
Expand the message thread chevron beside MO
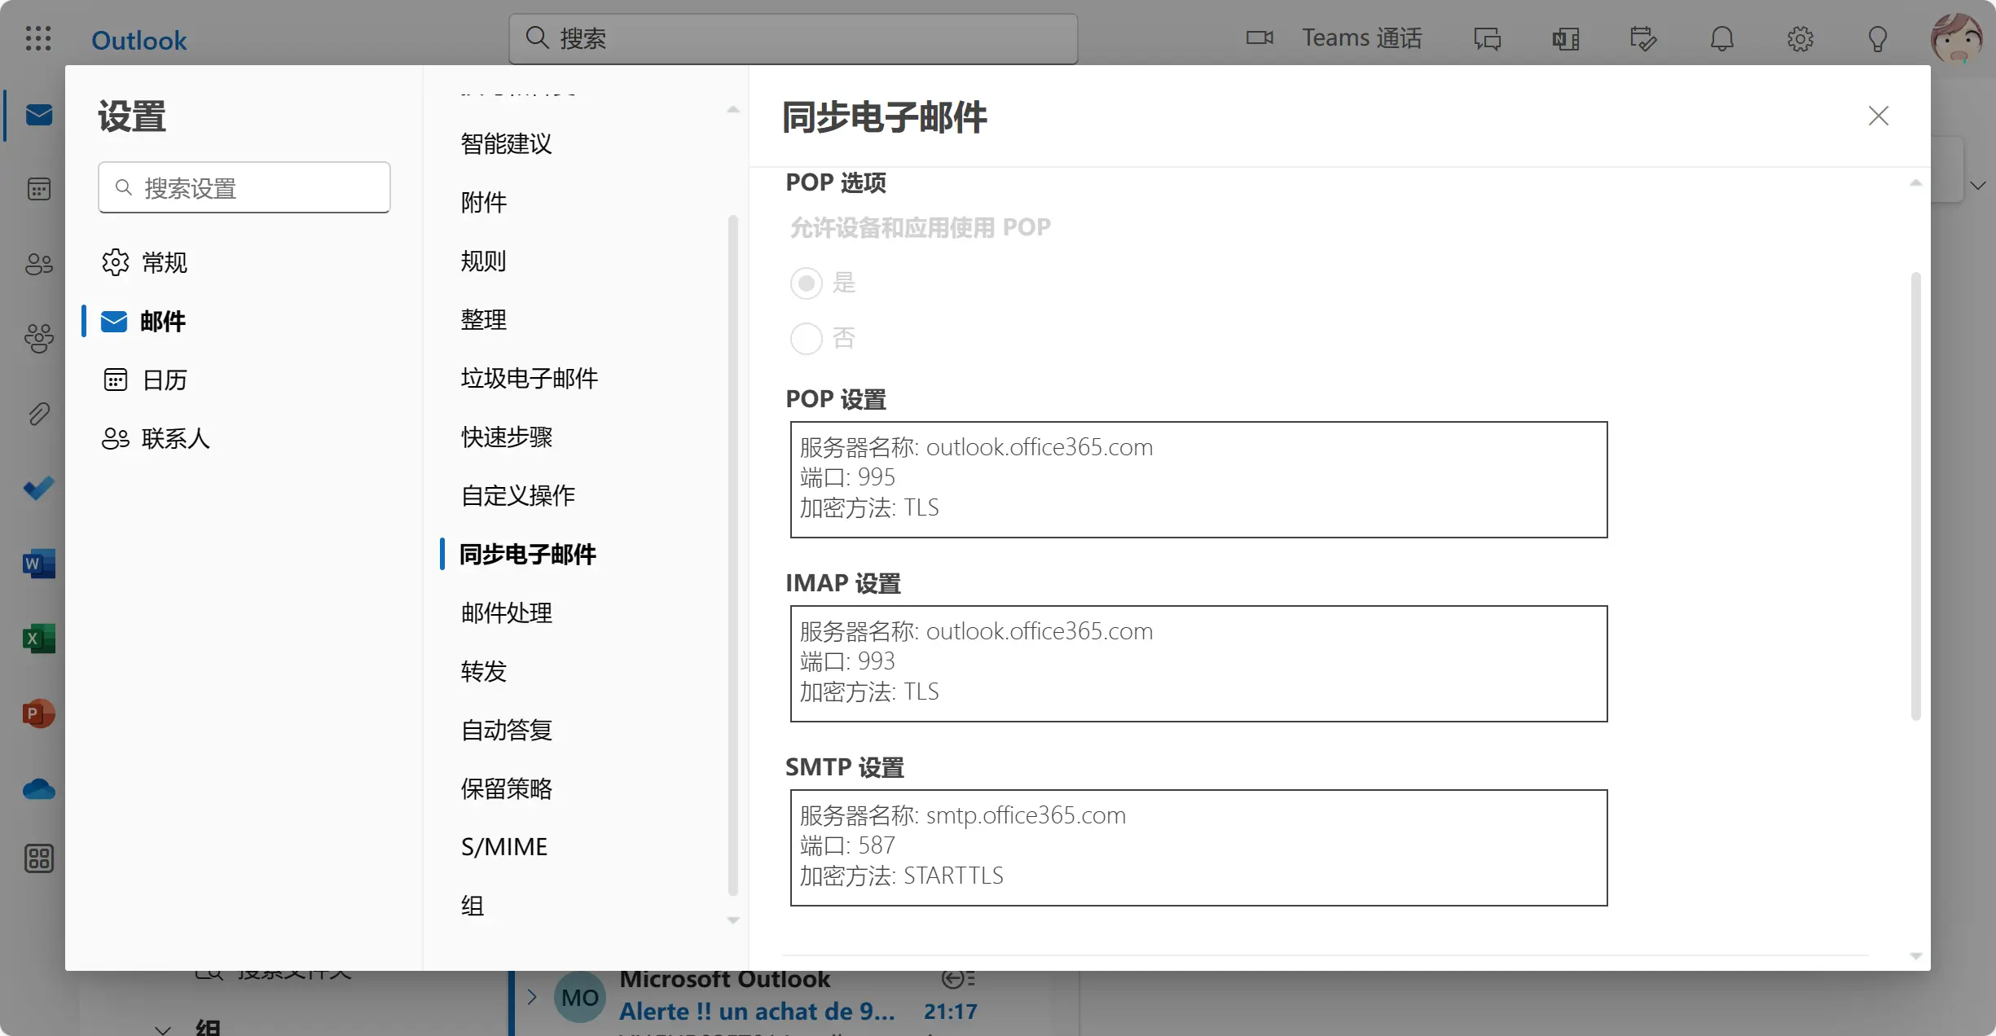(x=532, y=997)
